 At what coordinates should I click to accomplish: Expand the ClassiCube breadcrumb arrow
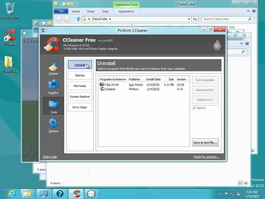pyautogui.click(x=110, y=19)
